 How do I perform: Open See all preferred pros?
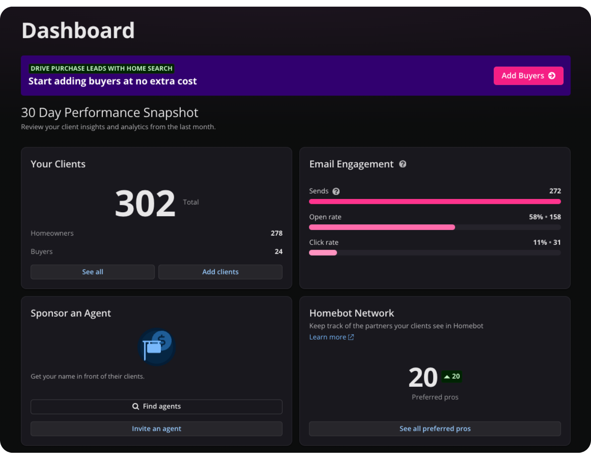tap(435, 428)
